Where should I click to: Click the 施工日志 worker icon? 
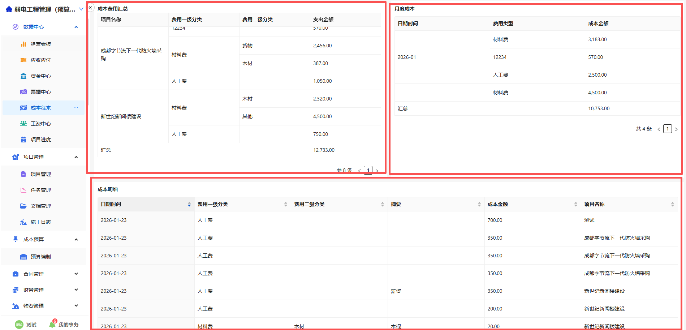[23, 222]
